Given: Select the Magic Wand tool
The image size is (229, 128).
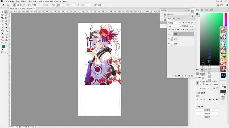Looking at the screenshot, I should [x=6, y=15].
